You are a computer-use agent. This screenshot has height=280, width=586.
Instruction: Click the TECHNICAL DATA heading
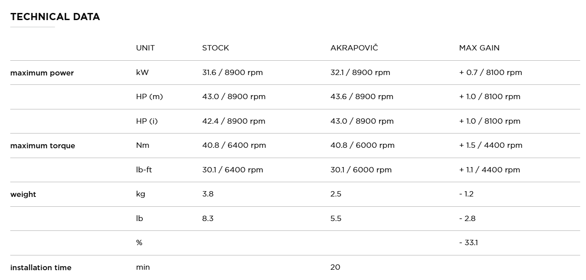(55, 17)
